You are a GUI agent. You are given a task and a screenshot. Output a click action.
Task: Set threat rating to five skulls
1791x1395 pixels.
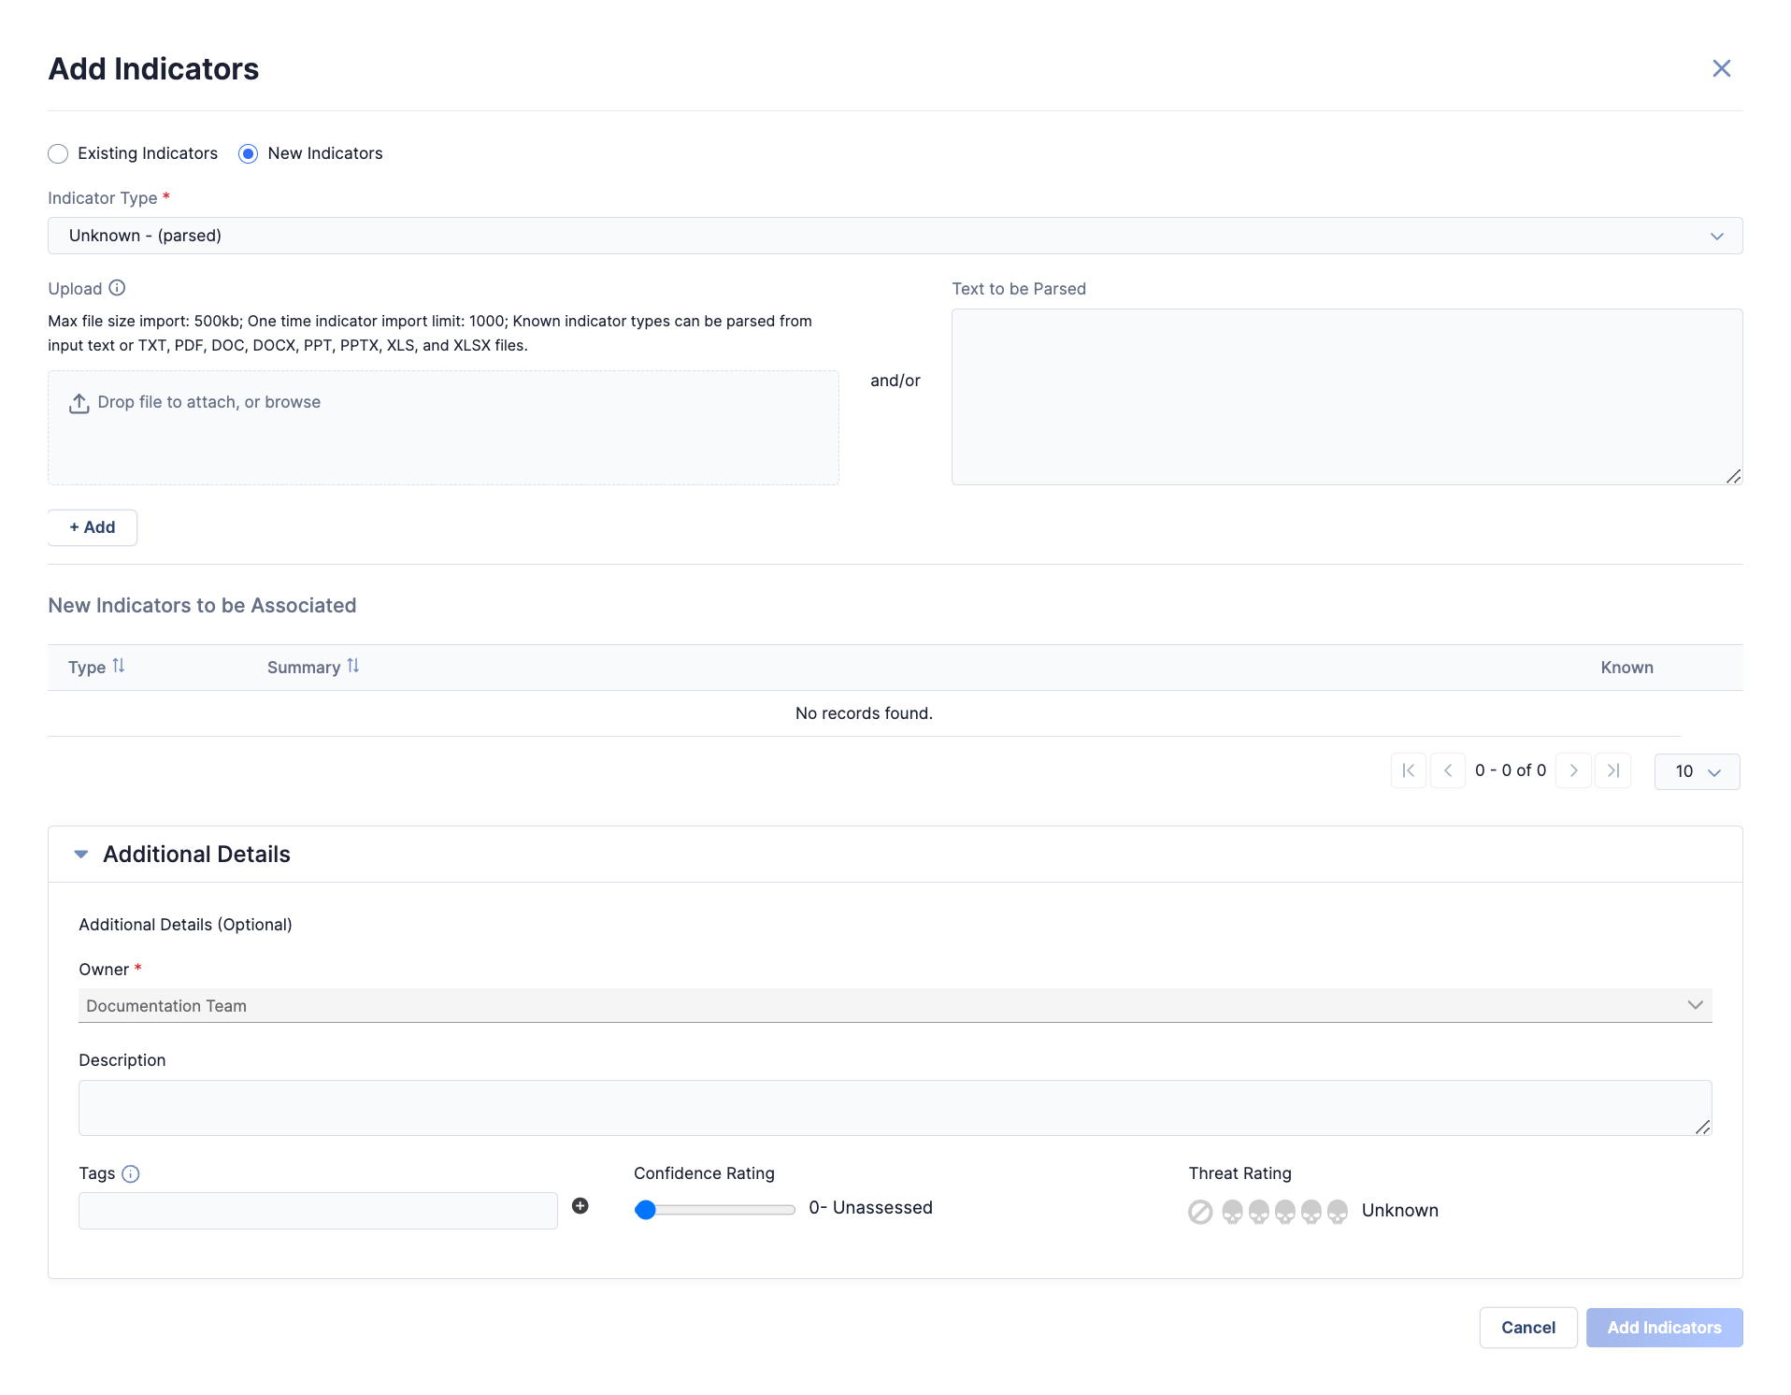click(x=1338, y=1212)
